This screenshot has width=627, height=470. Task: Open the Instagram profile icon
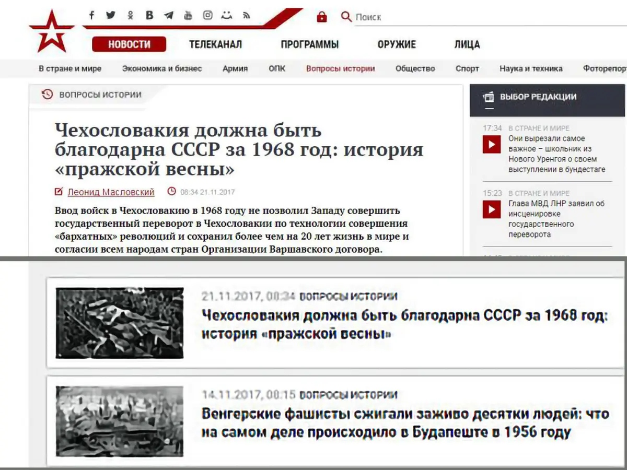(x=207, y=15)
